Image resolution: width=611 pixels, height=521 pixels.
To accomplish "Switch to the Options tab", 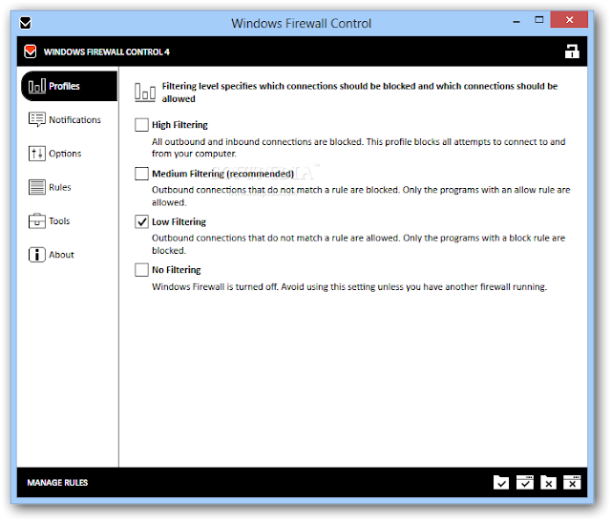I will tap(70, 154).
